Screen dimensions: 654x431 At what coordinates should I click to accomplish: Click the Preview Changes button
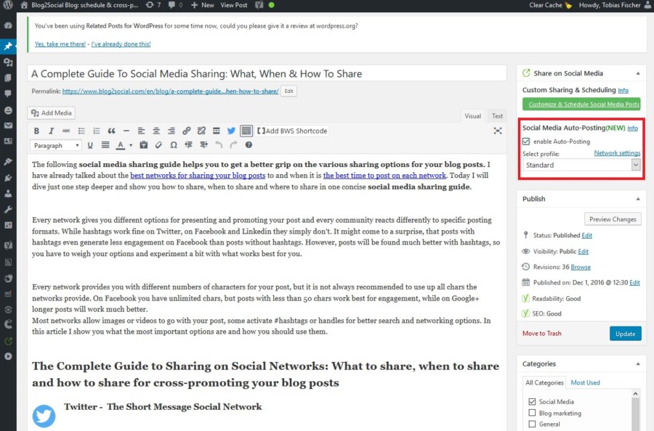(x=613, y=219)
